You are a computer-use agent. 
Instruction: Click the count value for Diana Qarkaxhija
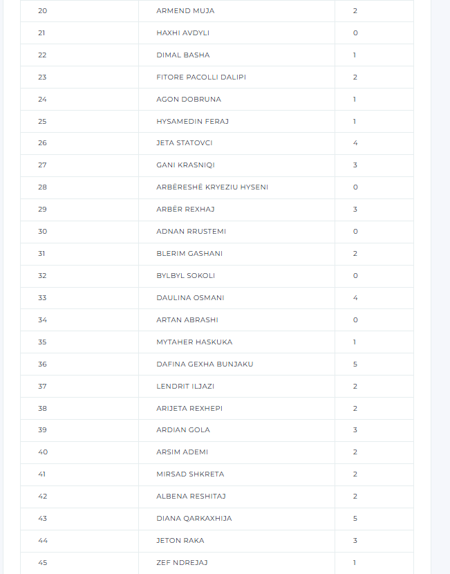coord(355,519)
